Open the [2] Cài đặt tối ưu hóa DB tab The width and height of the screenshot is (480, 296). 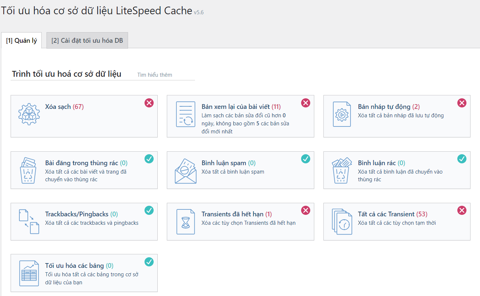pyautogui.click(x=87, y=41)
